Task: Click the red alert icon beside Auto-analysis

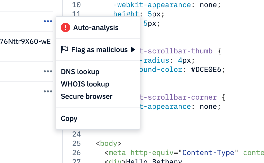Action: pos(65,27)
